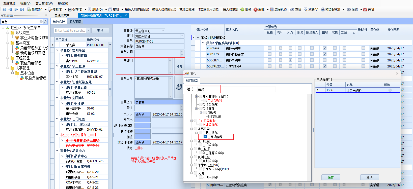Open the search text dropdown arrow
The width and height of the screenshot is (413, 189).
click(88, 30)
